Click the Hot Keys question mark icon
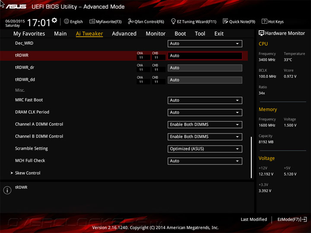Image resolution: width=311 pixels, height=233 pixels. 264,21
